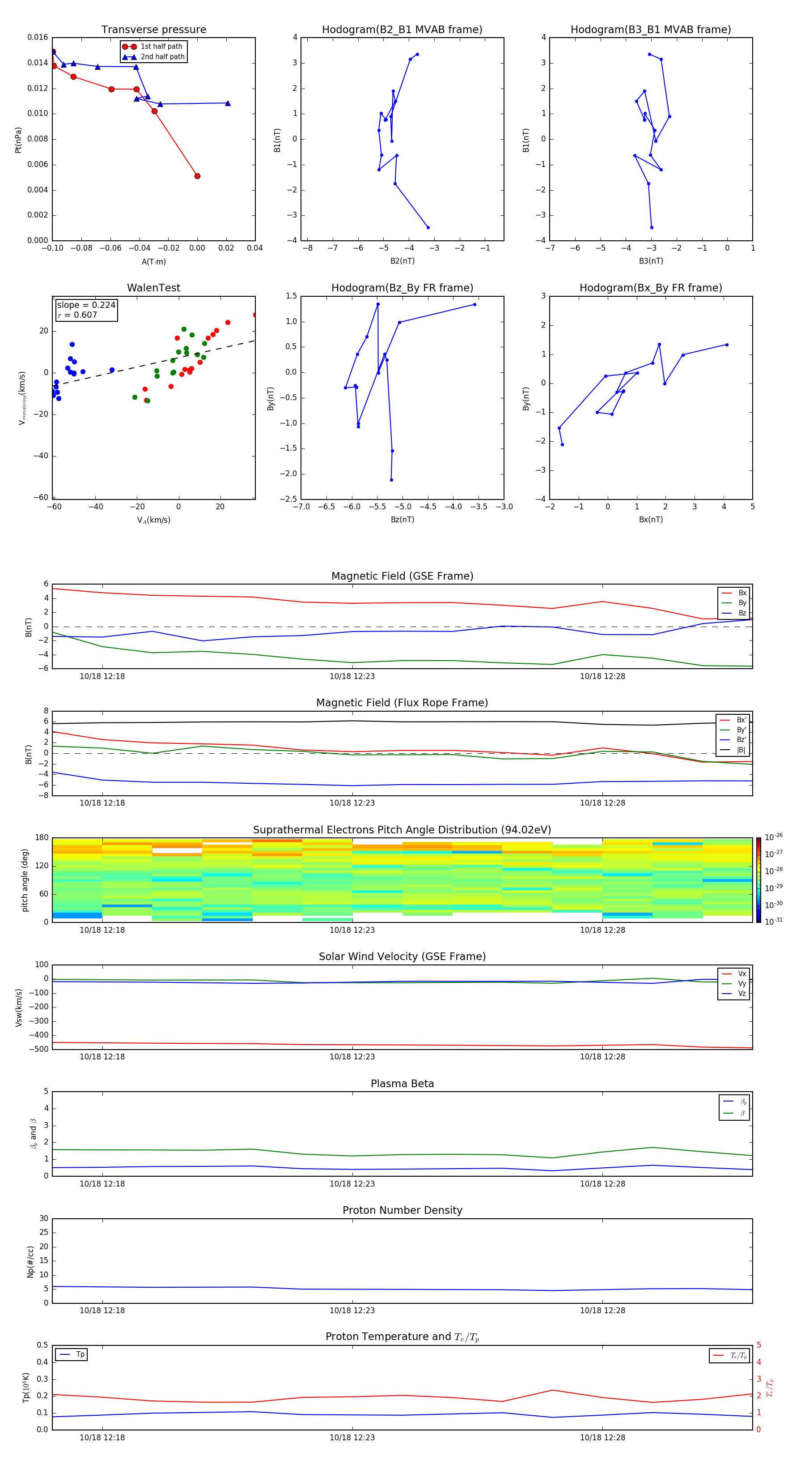Select "By'" in the Flux Rope legend
Screen dimensions: 805x1477
[733, 730]
